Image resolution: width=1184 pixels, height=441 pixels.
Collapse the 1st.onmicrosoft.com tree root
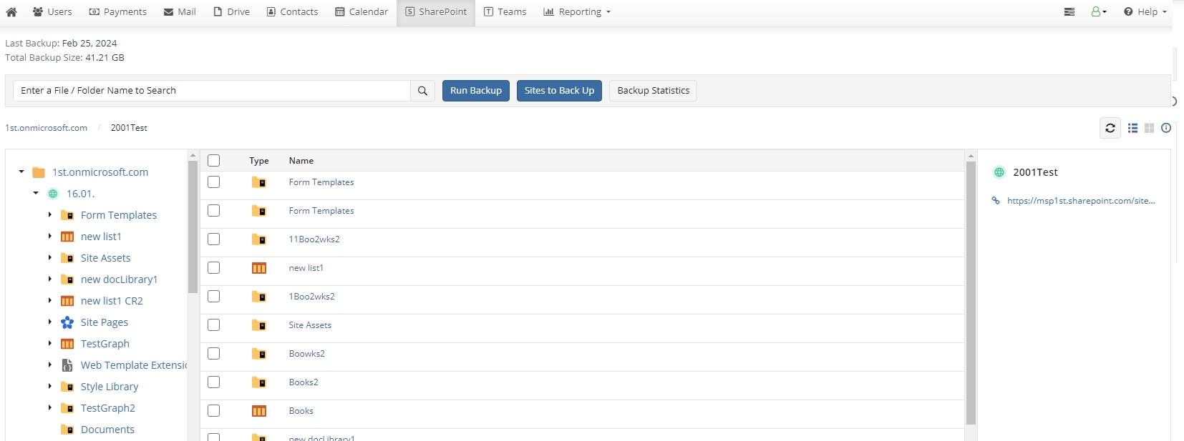tap(21, 172)
